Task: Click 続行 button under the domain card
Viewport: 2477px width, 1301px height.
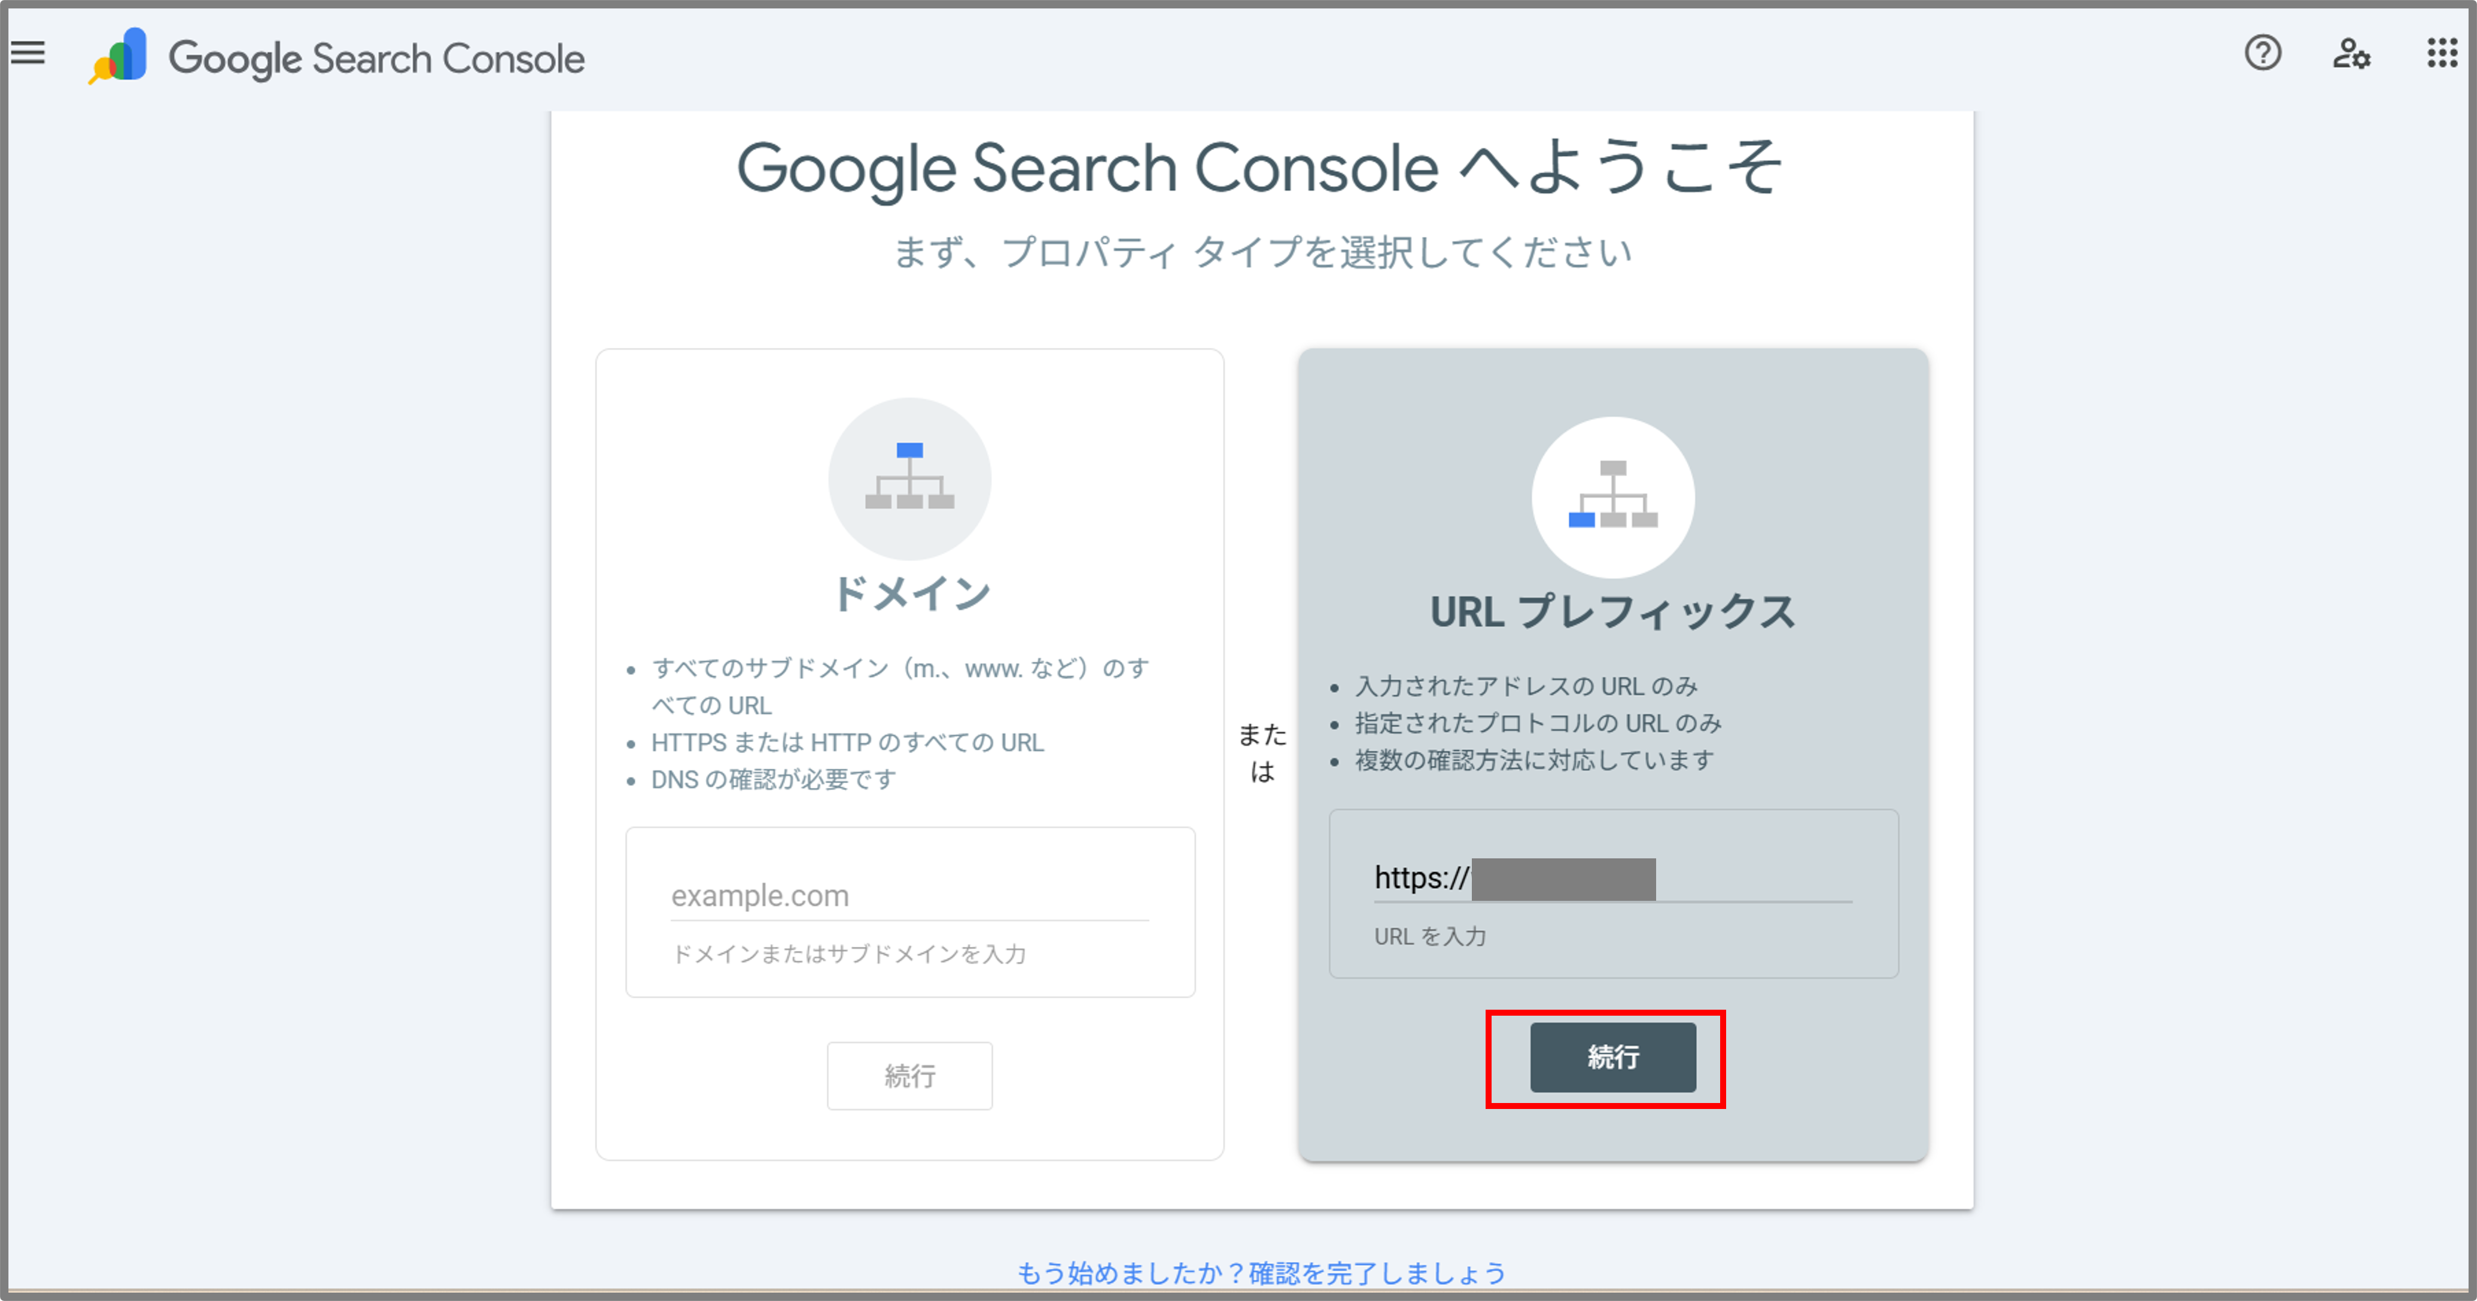Action: pyautogui.click(x=909, y=1076)
